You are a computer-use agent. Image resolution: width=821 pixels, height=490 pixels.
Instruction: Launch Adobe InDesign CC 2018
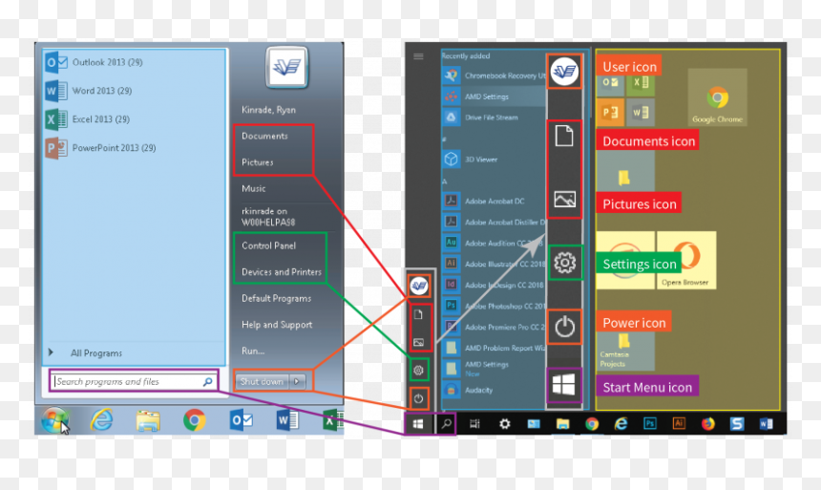pyautogui.click(x=494, y=285)
